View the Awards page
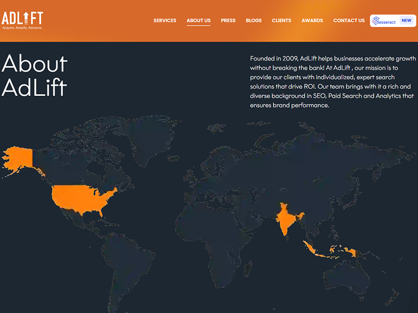 point(312,21)
